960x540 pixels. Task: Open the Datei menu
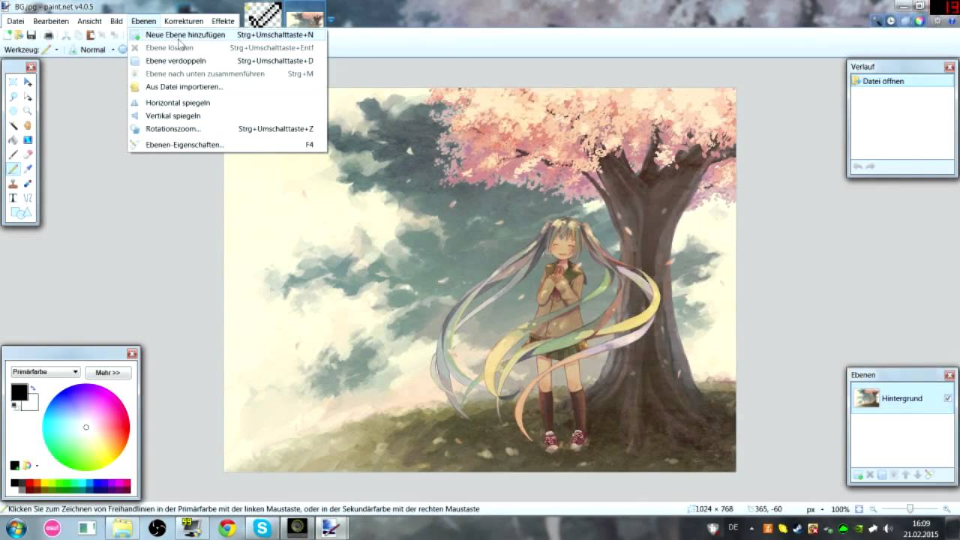pos(15,21)
